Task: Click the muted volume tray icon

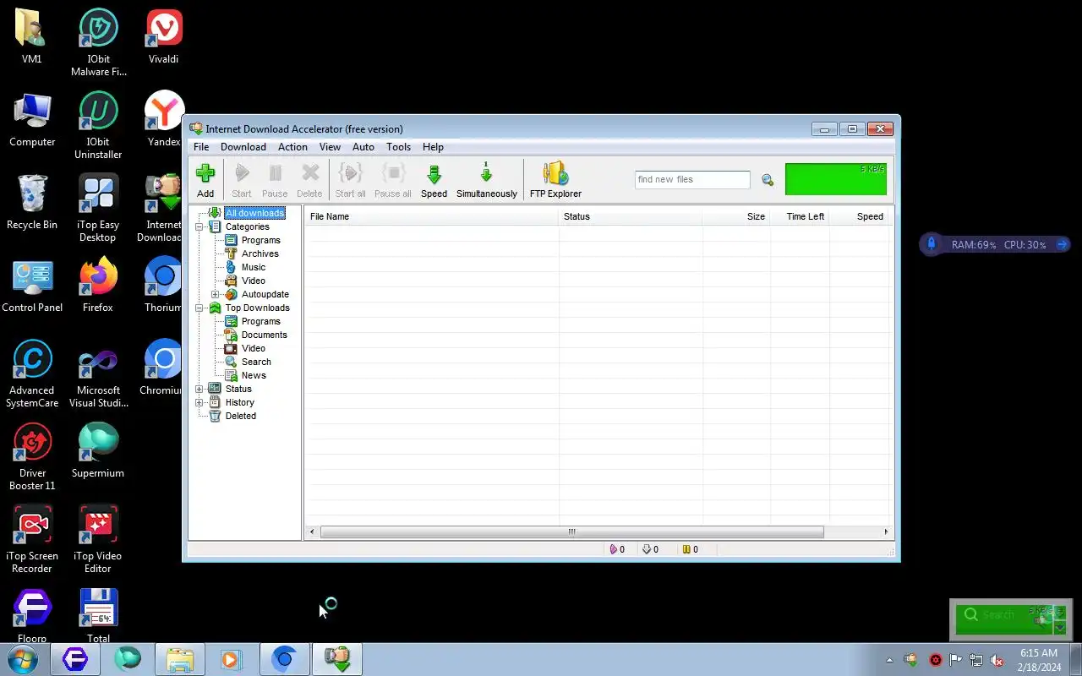Action: 997,660
